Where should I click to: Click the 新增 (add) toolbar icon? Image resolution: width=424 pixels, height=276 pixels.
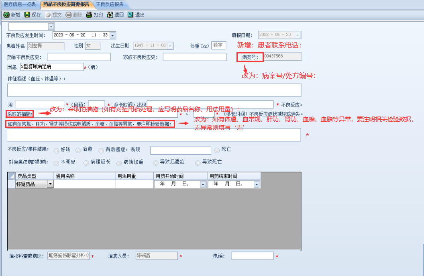click(x=6, y=15)
